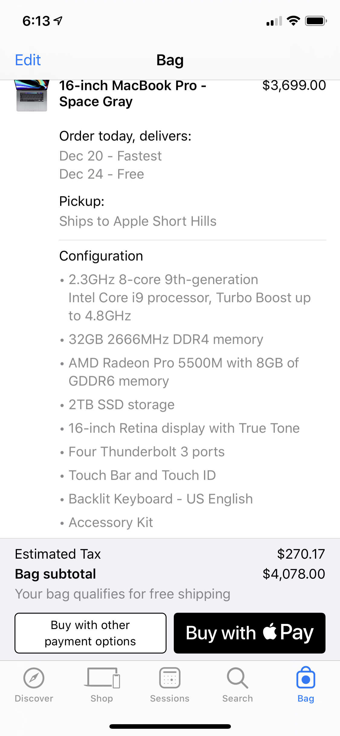
Task: Tap the Shop devices icon
Action: [x=102, y=678]
